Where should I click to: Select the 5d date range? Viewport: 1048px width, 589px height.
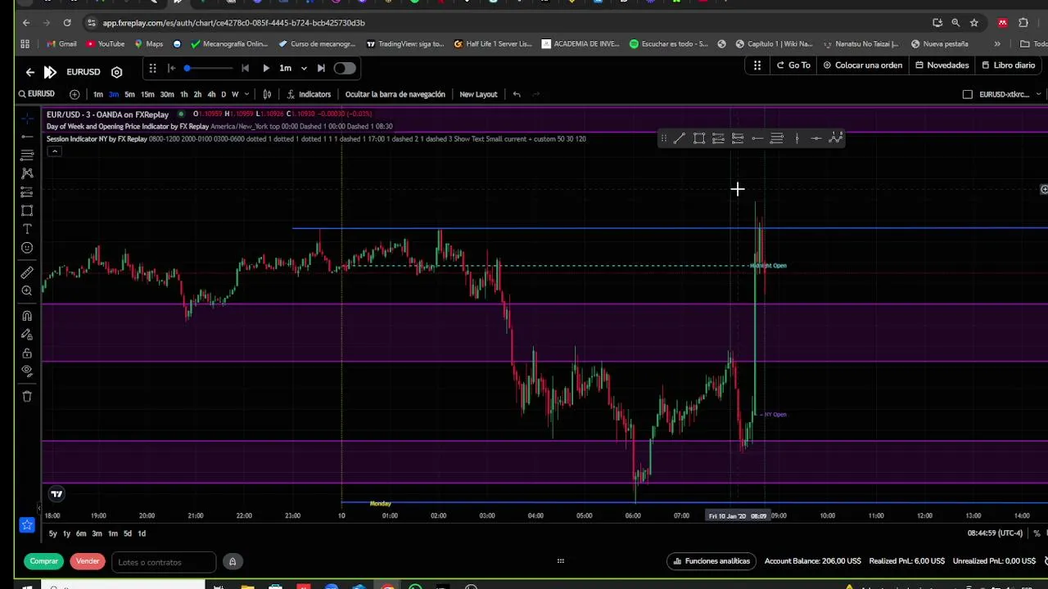coord(127,533)
